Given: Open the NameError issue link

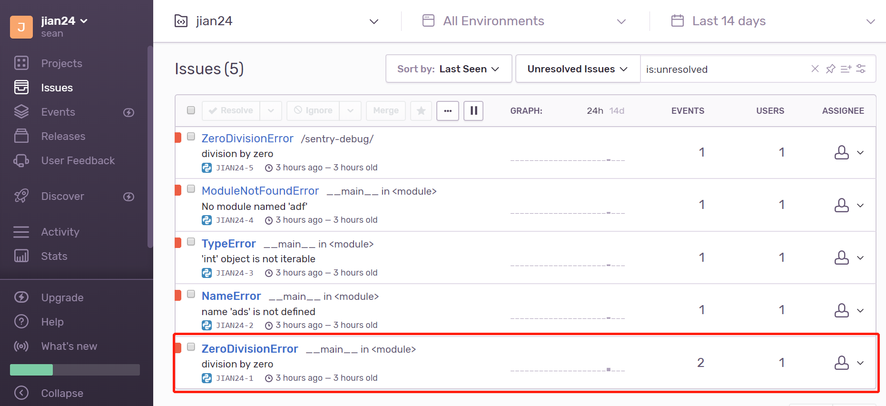Looking at the screenshot, I should 231,296.
